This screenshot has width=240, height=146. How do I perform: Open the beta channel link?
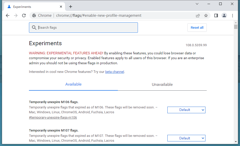(x=115, y=72)
